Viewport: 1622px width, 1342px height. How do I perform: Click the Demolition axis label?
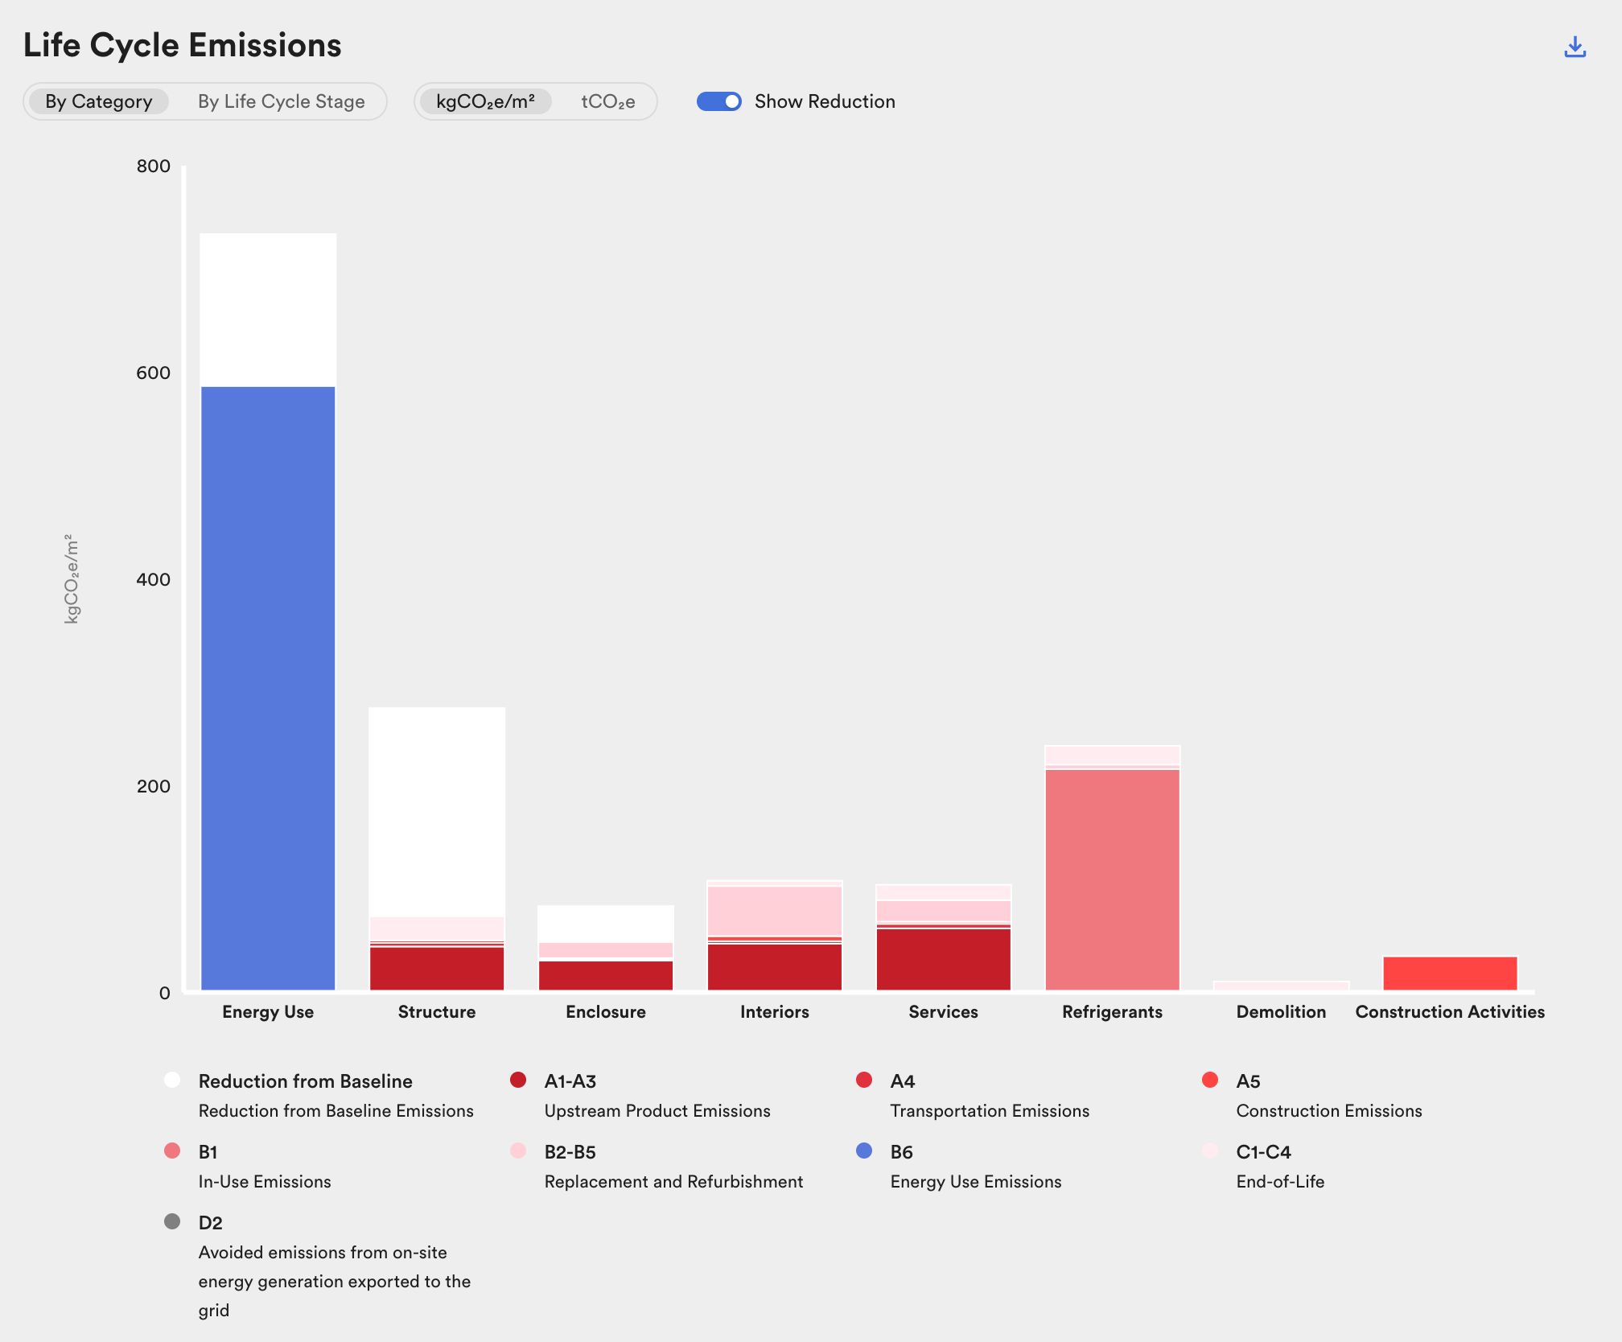click(1282, 1012)
